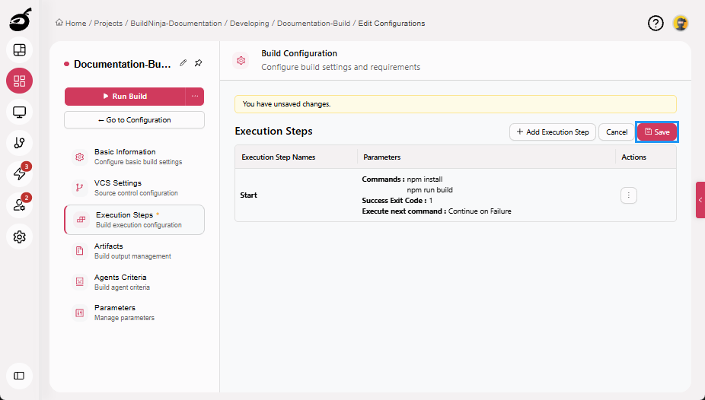Click the 'You have unsaved changes.' banner
This screenshot has height=400, width=705.
[x=455, y=104]
